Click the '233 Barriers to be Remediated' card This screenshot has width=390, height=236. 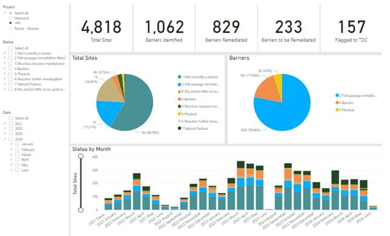[x=288, y=28]
